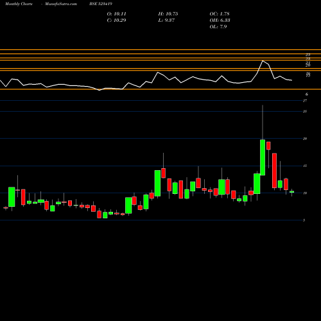Viewport: 321px width, 321px height.
Task: Select the 'OL: 7.9' reading
Action: pos(218,27)
